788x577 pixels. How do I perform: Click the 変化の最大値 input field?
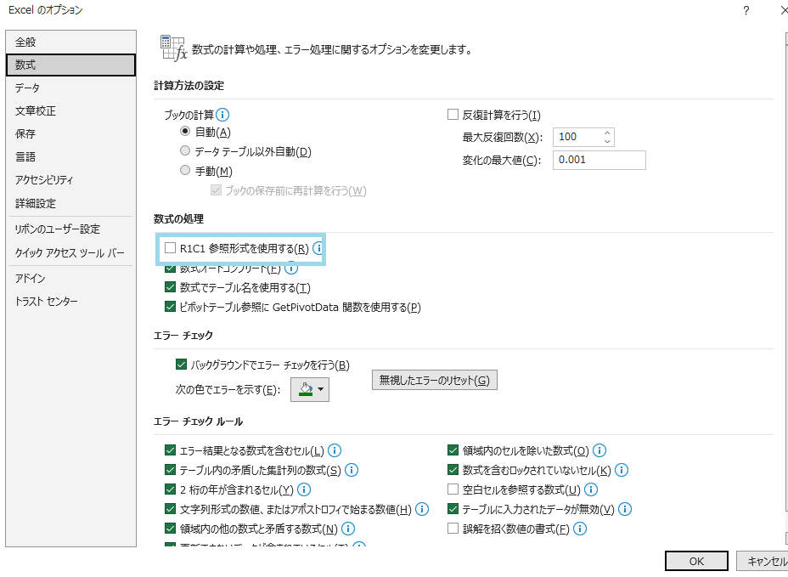[599, 160]
